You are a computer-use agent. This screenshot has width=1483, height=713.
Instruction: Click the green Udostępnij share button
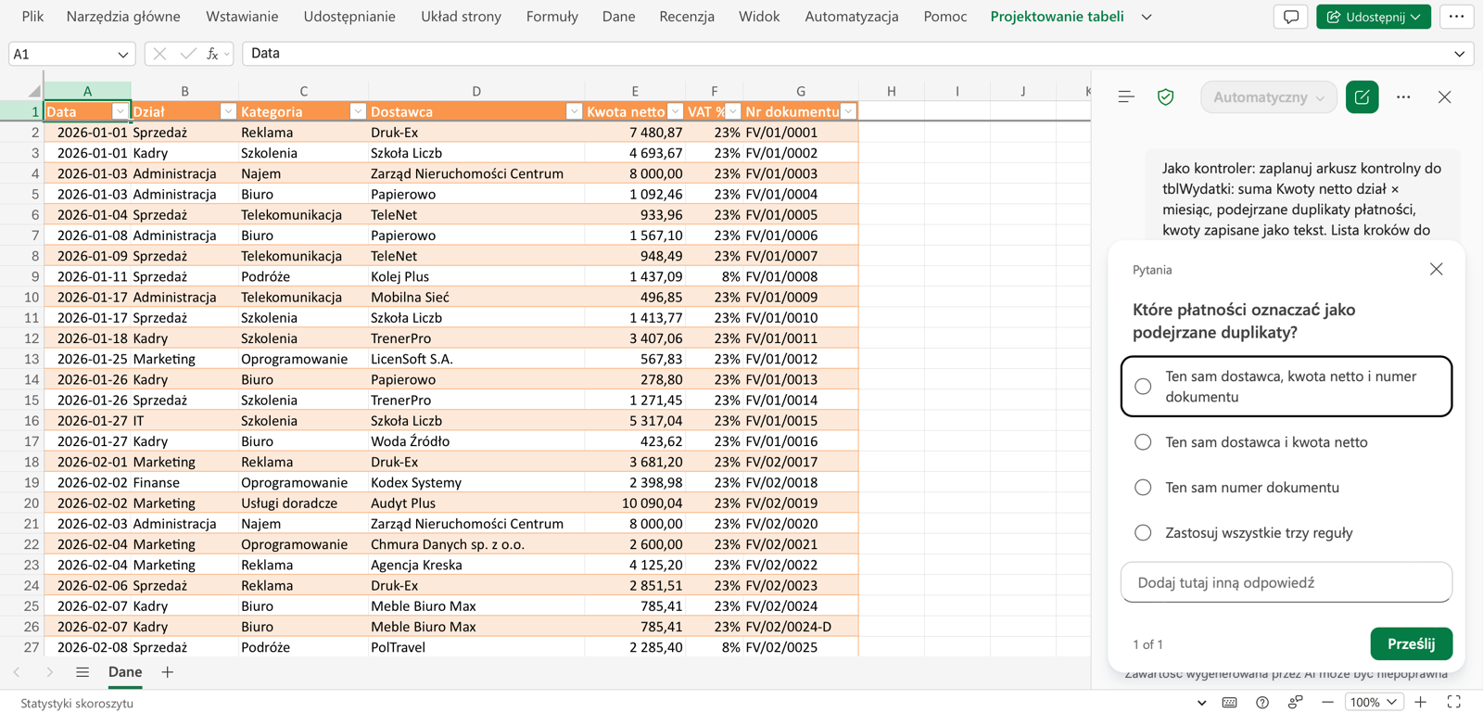[1373, 17]
